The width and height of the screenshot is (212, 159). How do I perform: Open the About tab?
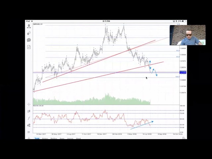(x=78, y=138)
